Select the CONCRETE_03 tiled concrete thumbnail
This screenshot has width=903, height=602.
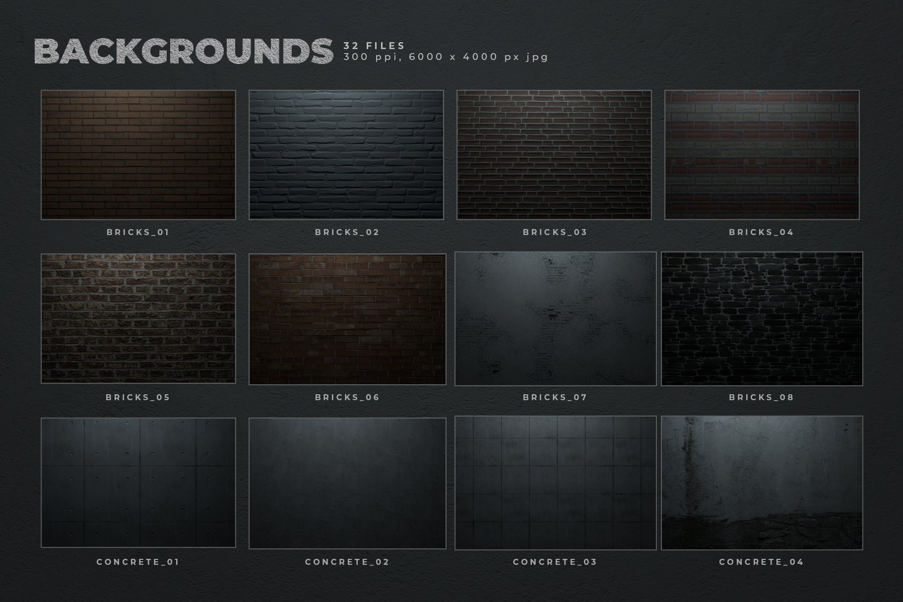coord(555,483)
